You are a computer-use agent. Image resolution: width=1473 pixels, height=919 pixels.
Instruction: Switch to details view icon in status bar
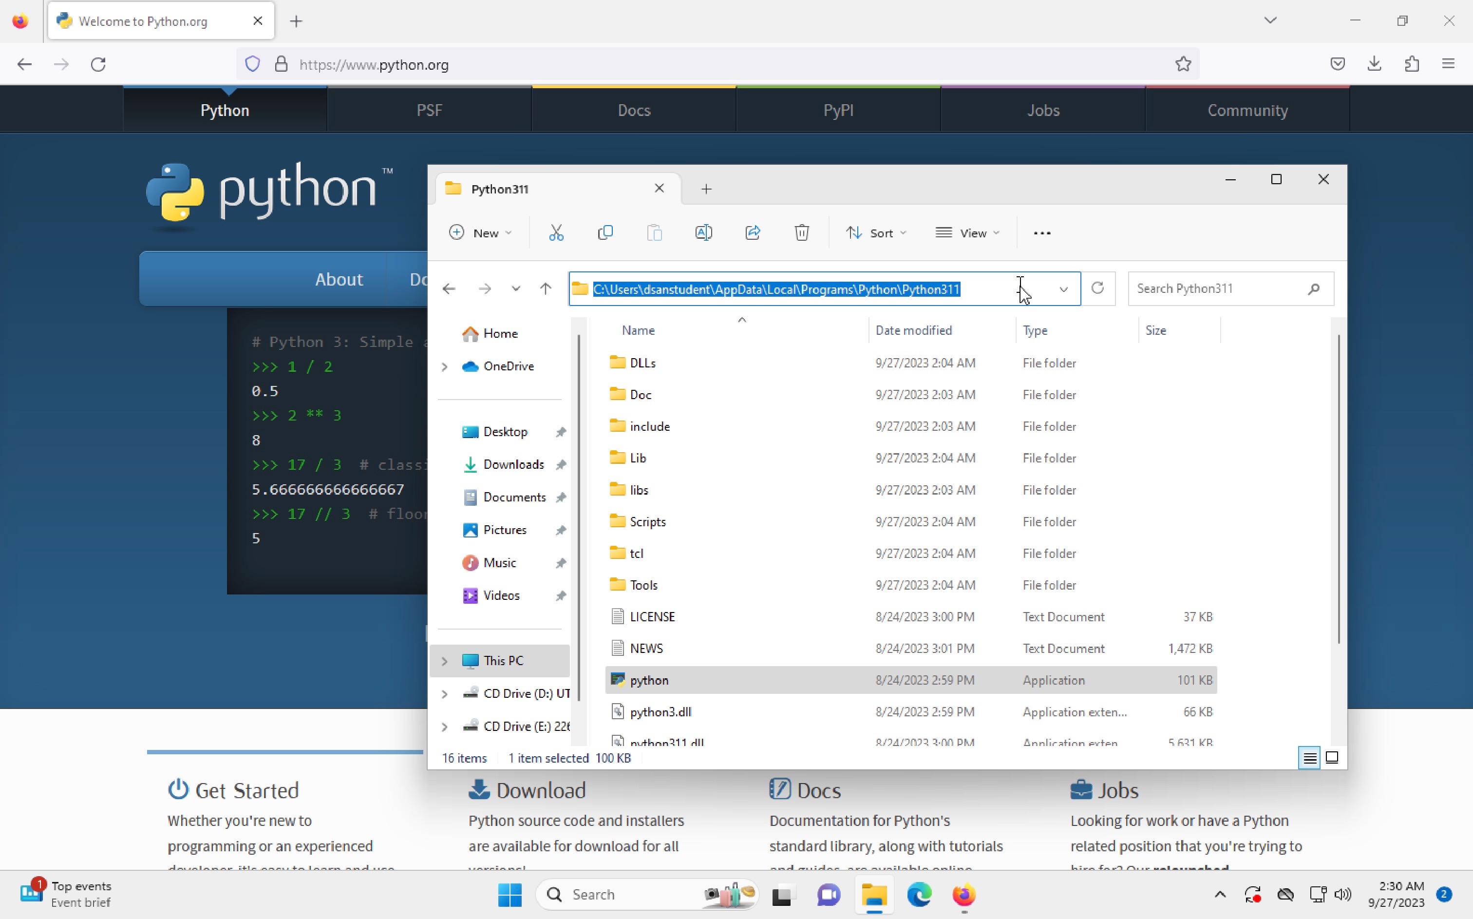[1310, 758]
